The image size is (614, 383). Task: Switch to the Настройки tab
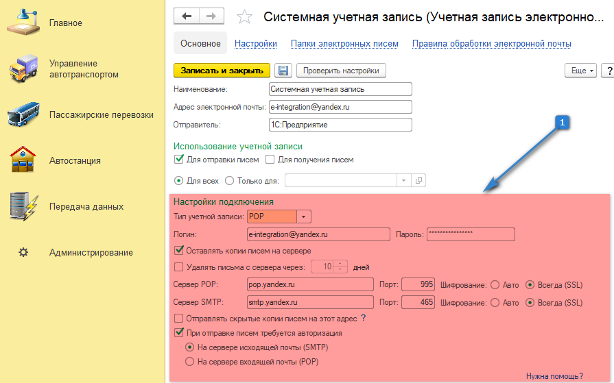tap(255, 44)
